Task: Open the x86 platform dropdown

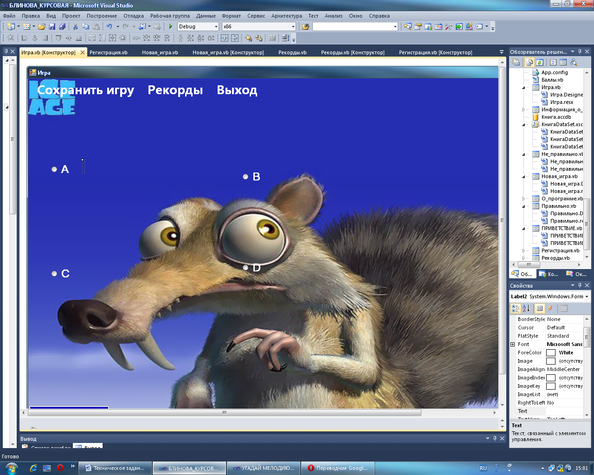Action: 293,26
